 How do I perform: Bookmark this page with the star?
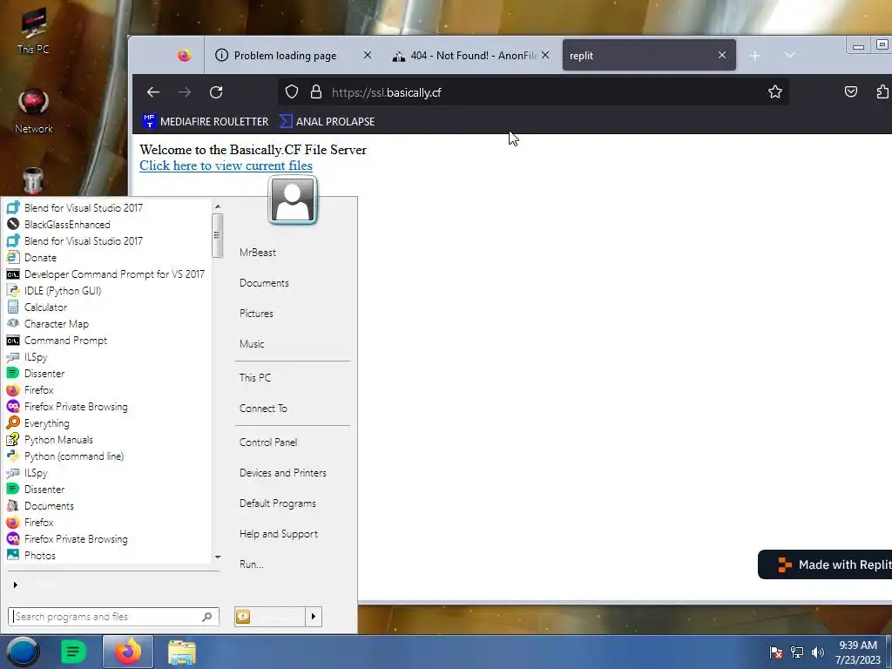click(774, 92)
